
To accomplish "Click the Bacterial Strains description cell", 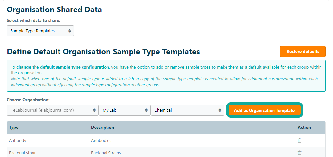I will (x=106, y=153).
